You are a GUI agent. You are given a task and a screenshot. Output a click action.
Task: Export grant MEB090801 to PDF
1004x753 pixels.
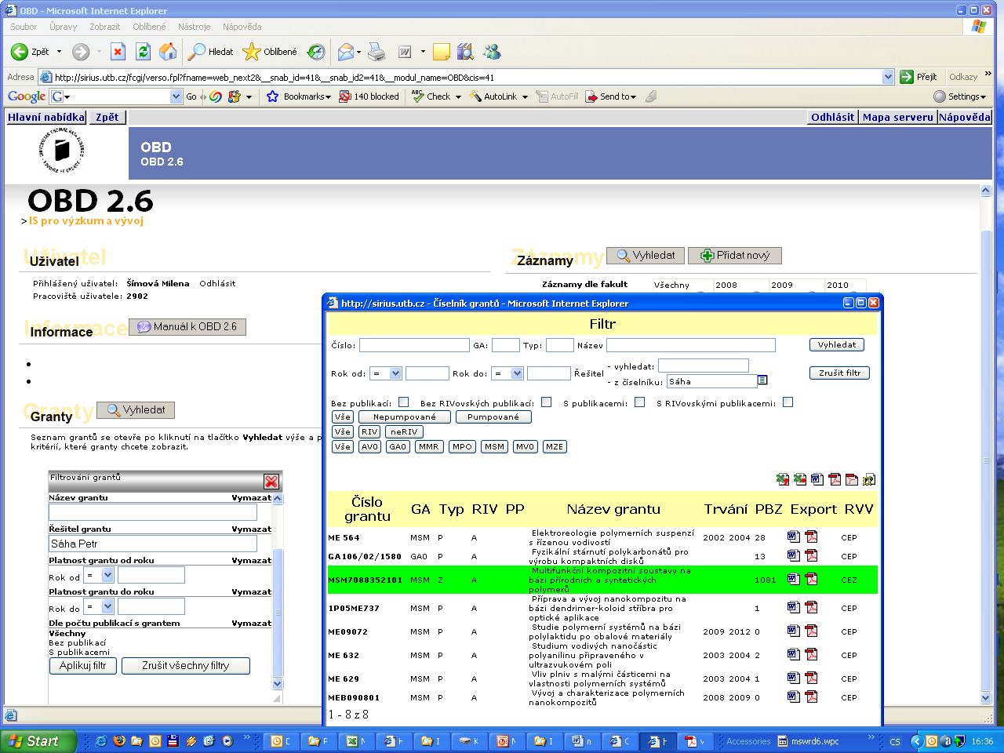[x=811, y=697]
